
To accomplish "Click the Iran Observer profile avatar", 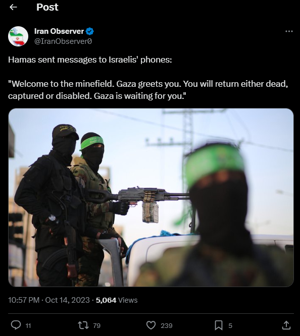I will tap(18, 36).
